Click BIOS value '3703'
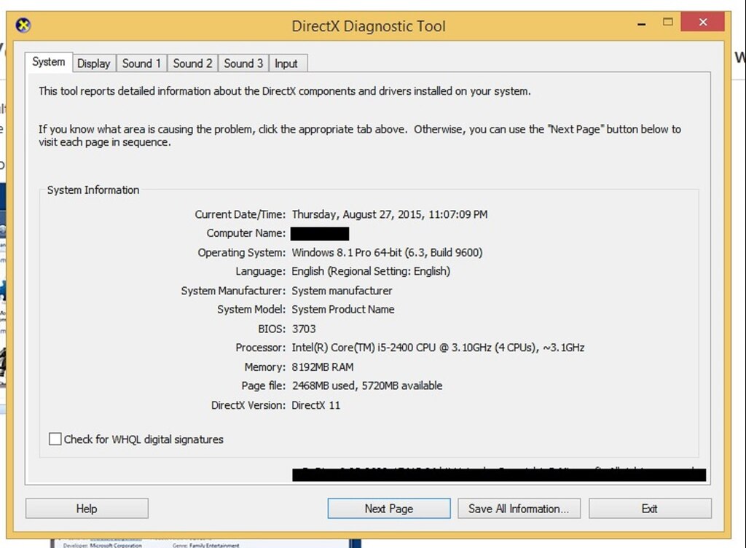 point(304,329)
